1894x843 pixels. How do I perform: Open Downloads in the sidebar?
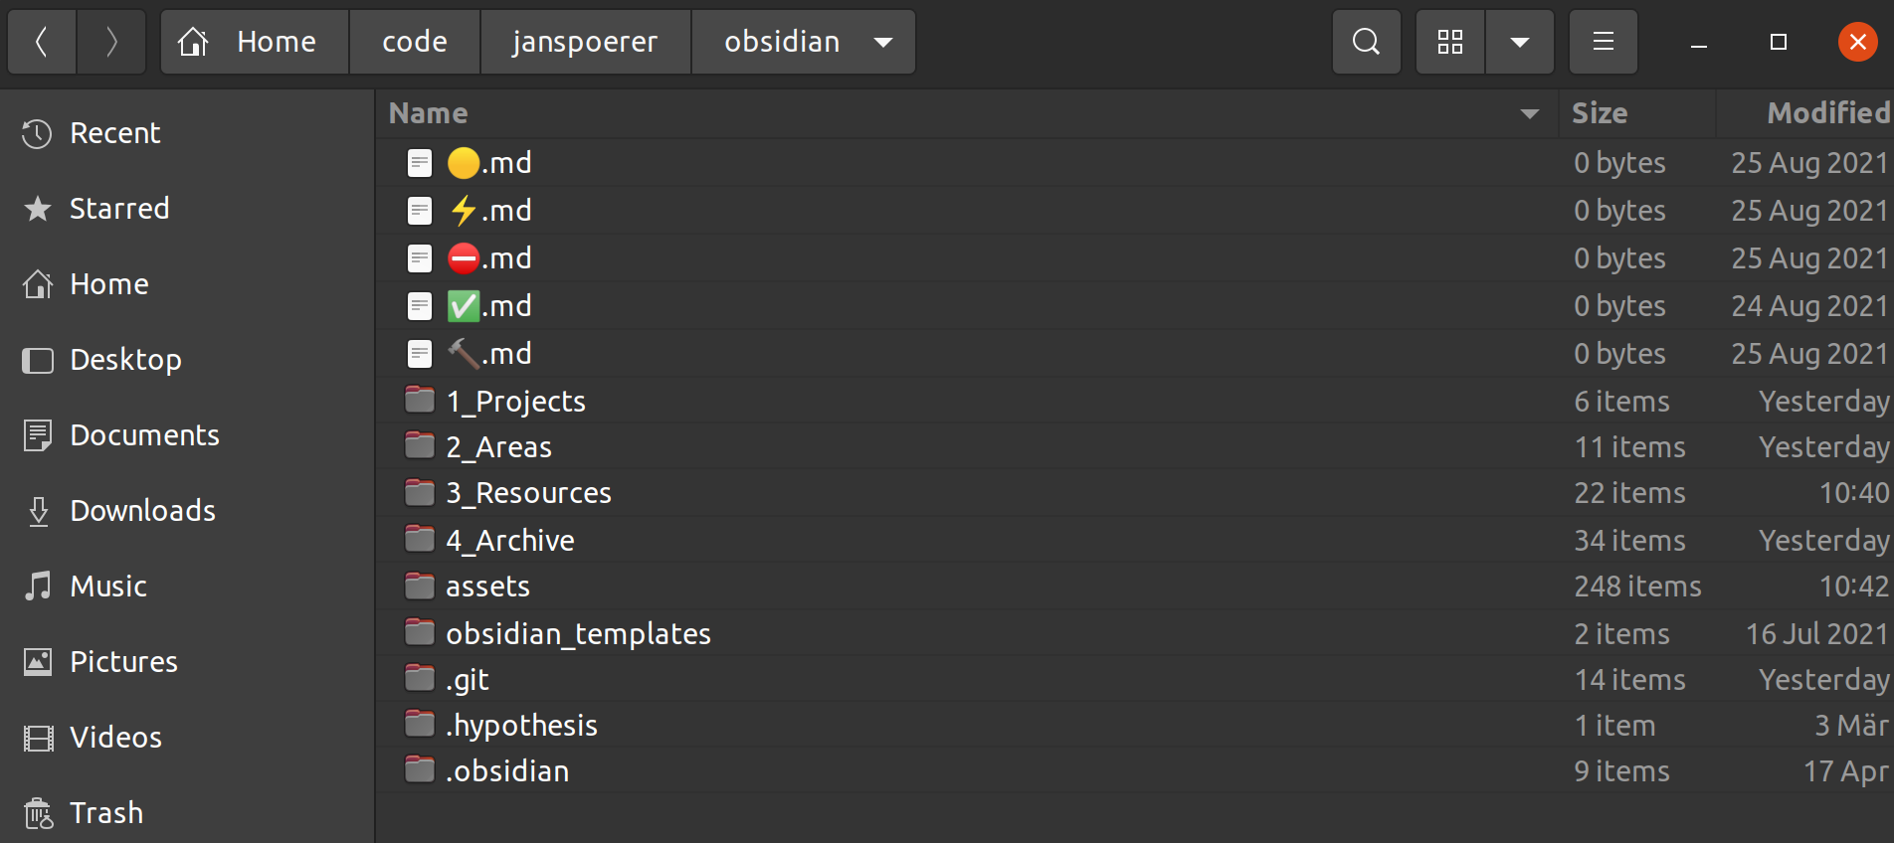[x=142, y=511]
